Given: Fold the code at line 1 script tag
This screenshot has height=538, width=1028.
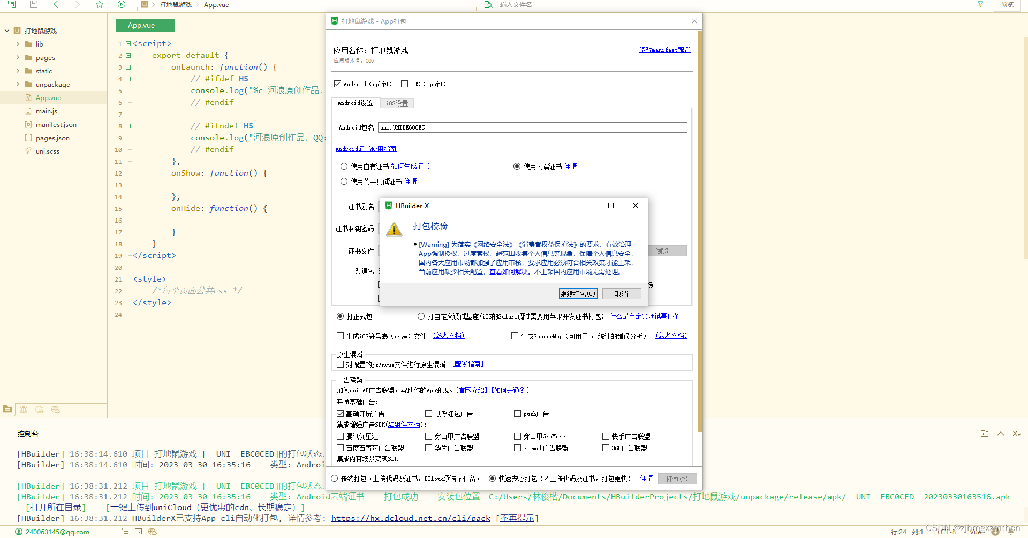Looking at the screenshot, I should [x=128, y=43].
